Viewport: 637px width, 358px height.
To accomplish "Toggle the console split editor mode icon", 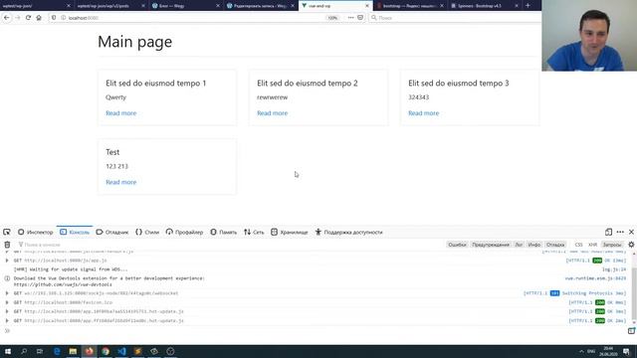I will (x=631, y=331).
